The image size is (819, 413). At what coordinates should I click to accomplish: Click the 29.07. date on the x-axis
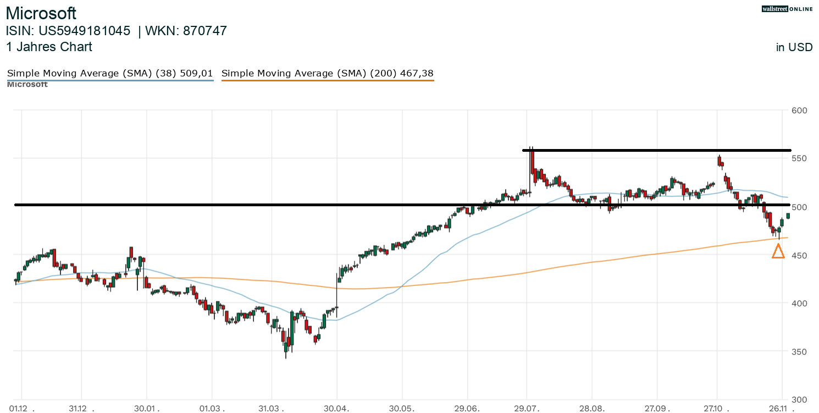click(x=527, y=409)
